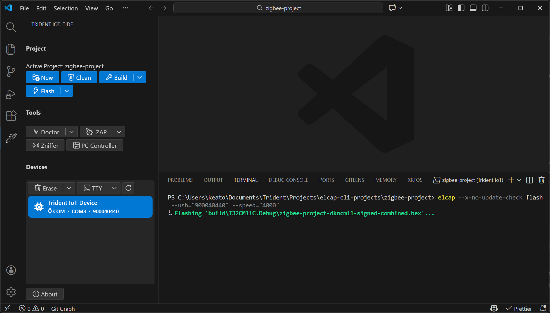
Task: Expand the Build options dropdown arrow
Action: [140, 78]
